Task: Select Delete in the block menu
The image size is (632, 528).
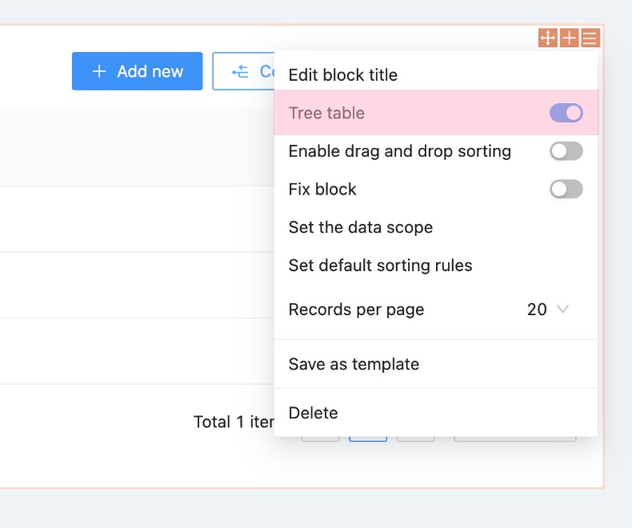Action: (313, 414)
